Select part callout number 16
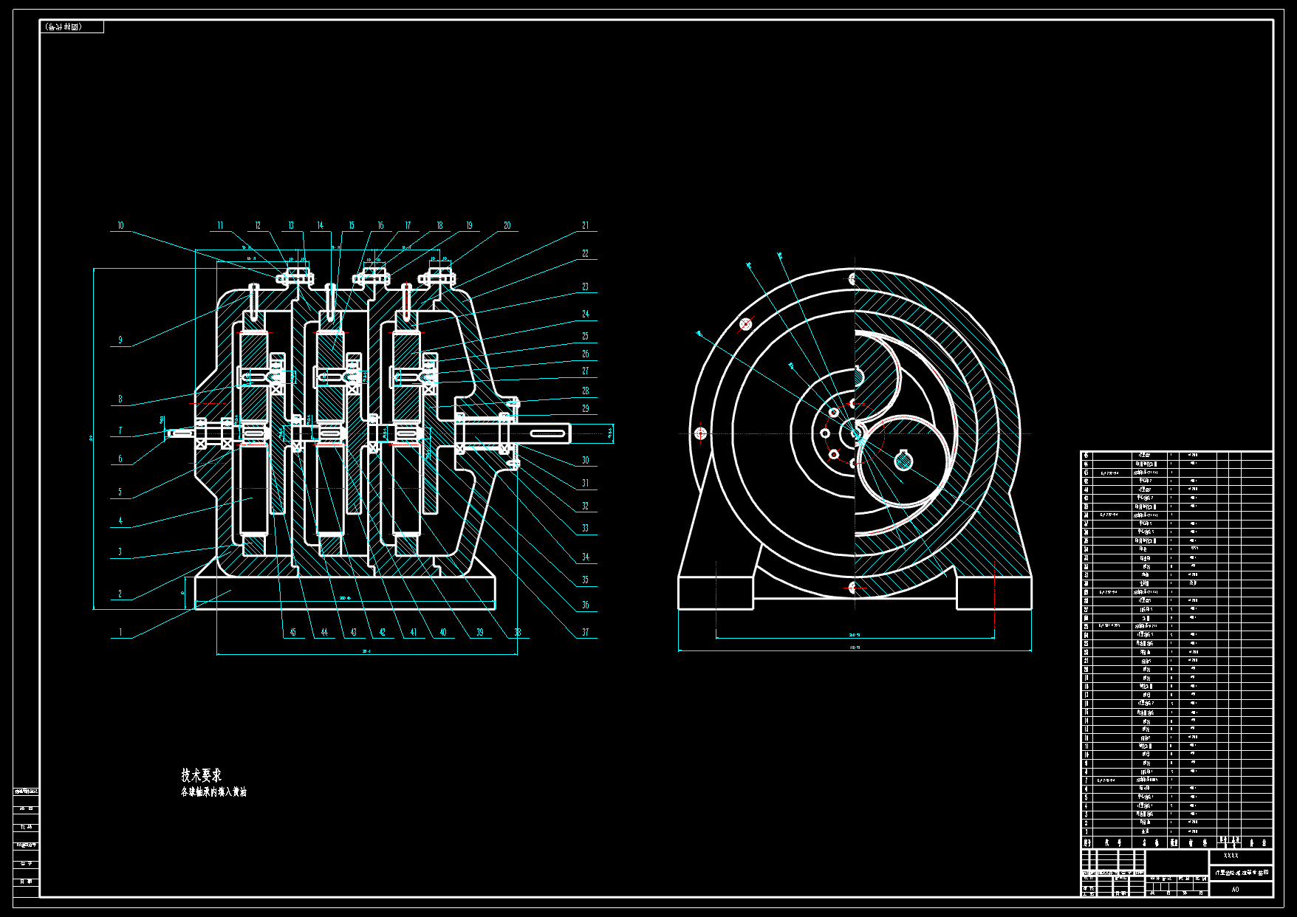The image size is (1297, 917). click(381, 226)
